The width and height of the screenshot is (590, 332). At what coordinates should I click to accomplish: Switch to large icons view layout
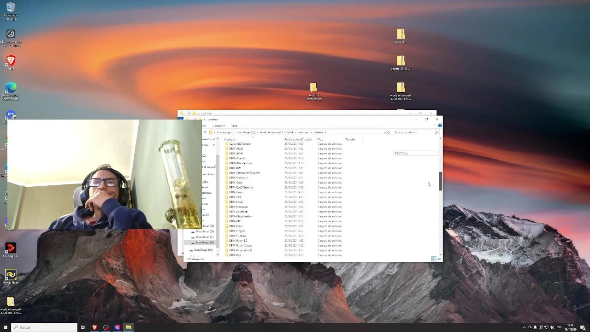[x=439, y=259]
